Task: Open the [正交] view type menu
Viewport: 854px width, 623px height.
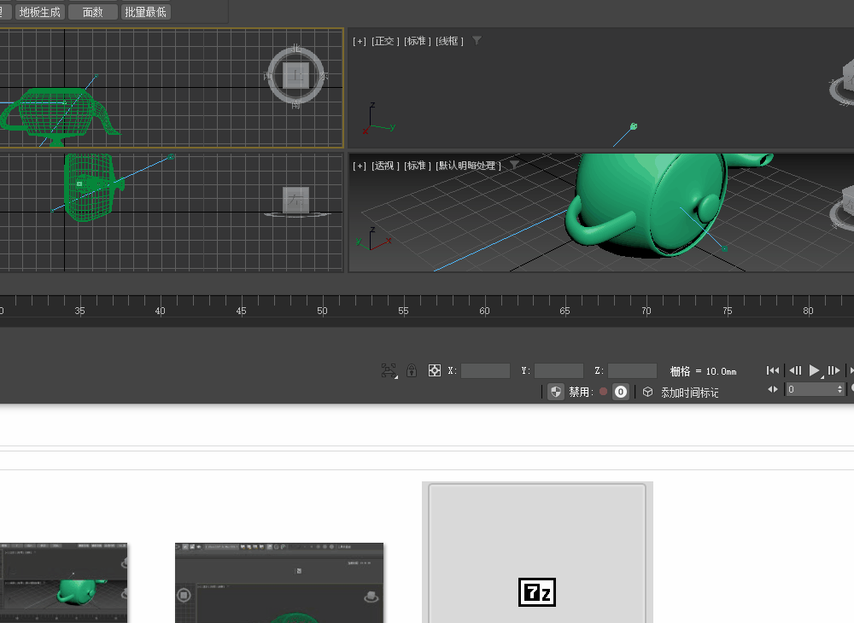Action: click(385, 41)
